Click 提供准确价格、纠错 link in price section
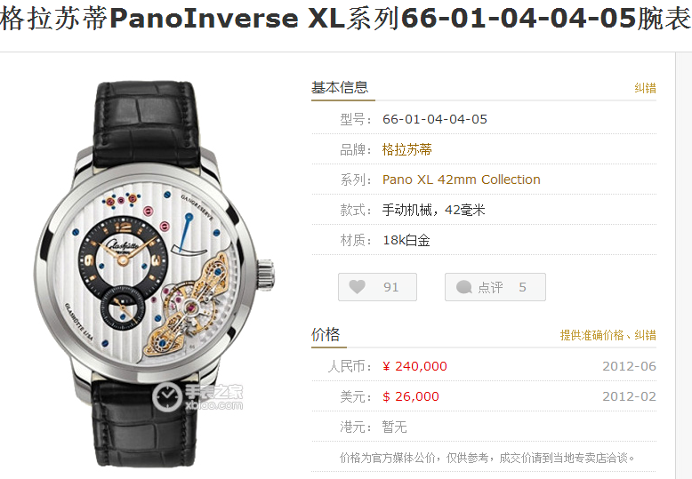The width and height of the screenshot is (692, 479). point(608,335)
